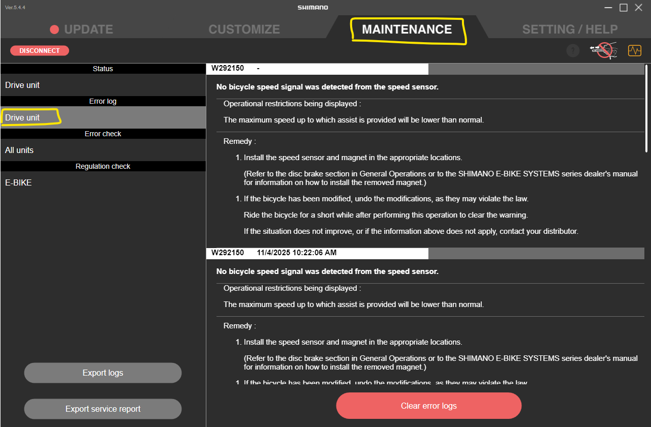
Task: Minimize the Shimano application window
Action: coord(608,8)
